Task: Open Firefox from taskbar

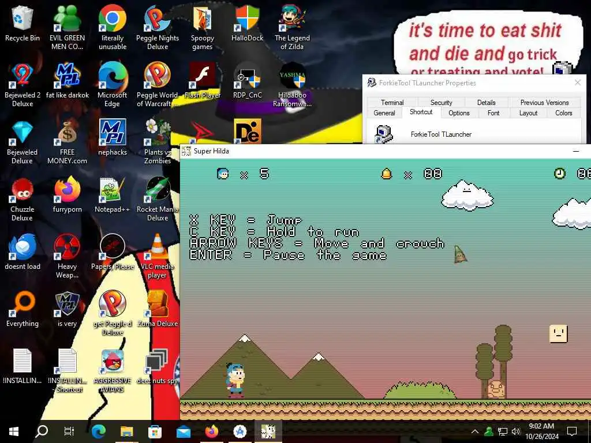Action: (x=212, y=431)
